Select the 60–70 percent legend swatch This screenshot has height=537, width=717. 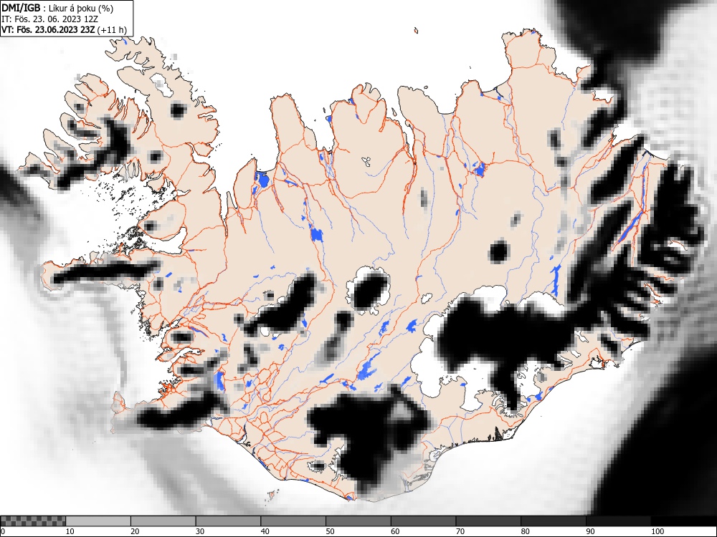[x=424, y=521]
